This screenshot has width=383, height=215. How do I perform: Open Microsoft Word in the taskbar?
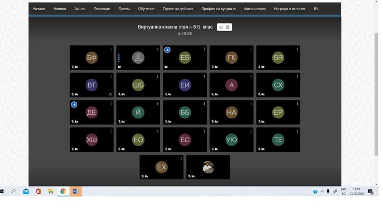tap(75, 192)
